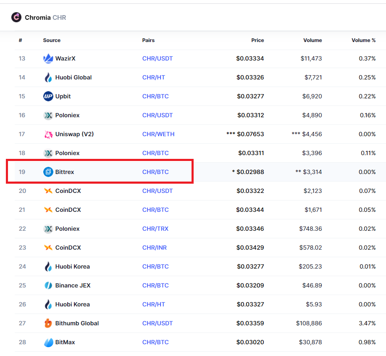
Task: Click the 0.98% volume percent cell
Action: [367, 342]
